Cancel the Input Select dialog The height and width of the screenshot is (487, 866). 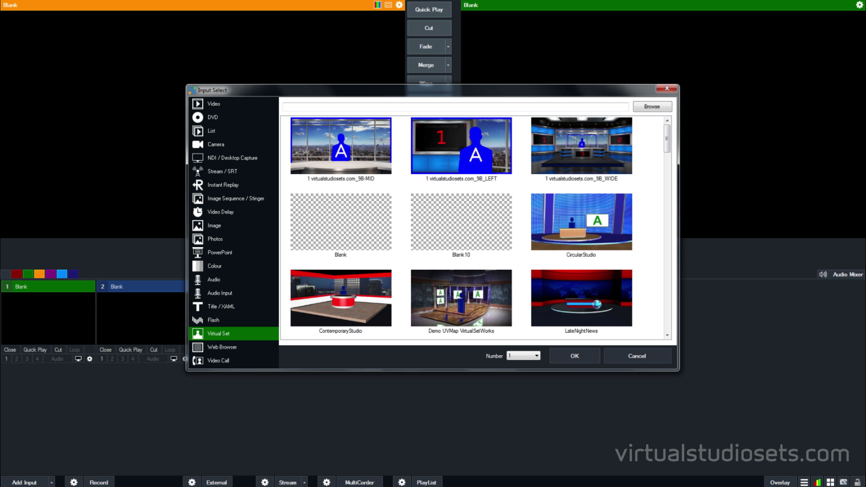[637, 355]
